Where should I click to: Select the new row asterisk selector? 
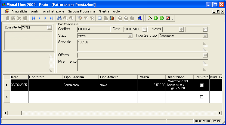[x=7, y=97]
